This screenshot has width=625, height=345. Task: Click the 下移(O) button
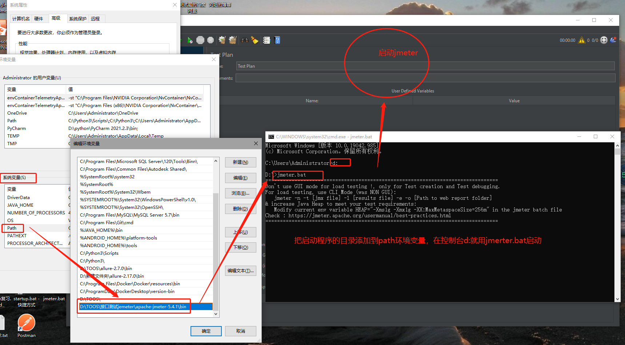click(x=241, y=247)
